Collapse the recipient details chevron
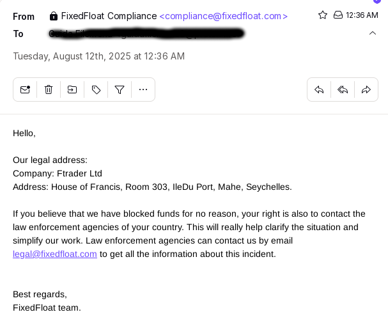 click(x=373, y=33)
